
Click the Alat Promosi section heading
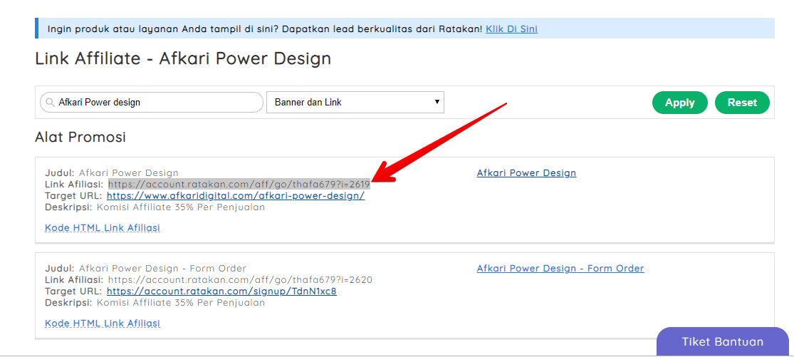tap(80, 138)
